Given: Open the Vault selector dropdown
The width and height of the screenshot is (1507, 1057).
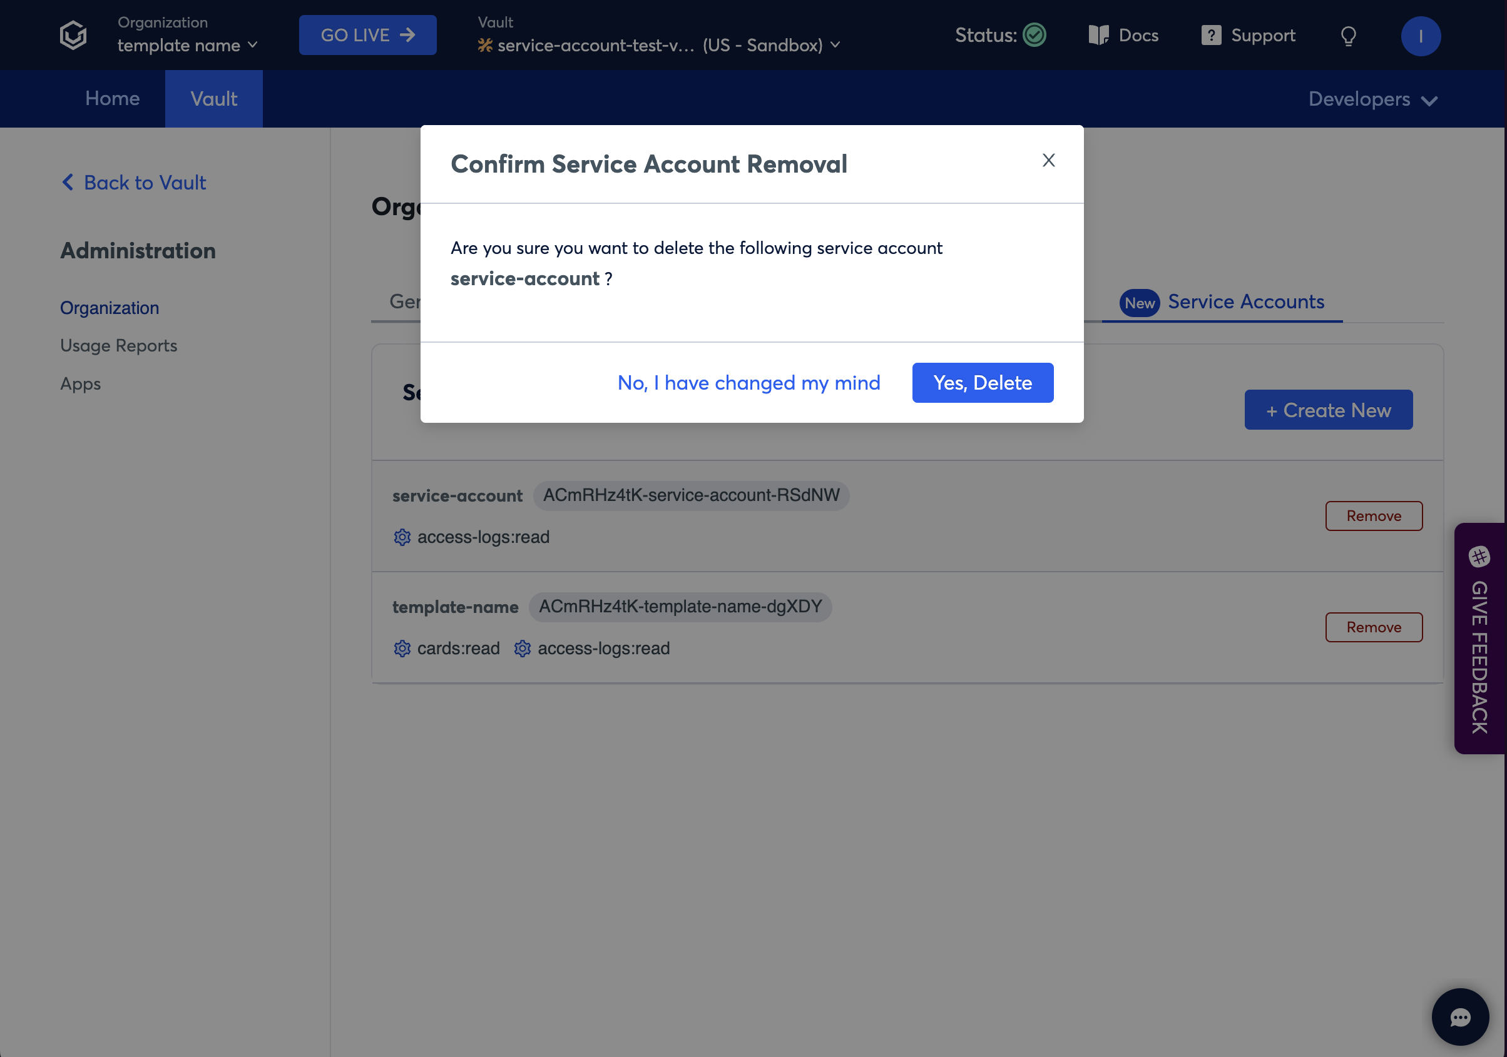Looking at the screenshot, I should (x=660, y=45).
